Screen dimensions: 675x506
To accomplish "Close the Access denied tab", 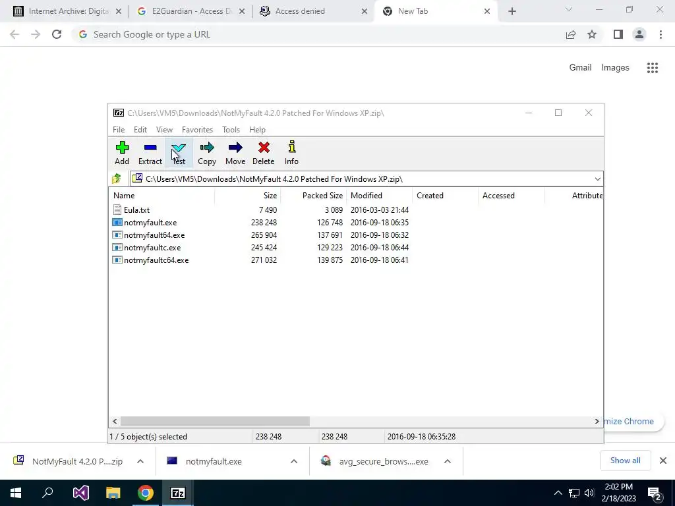I will (x=364, y=12).
